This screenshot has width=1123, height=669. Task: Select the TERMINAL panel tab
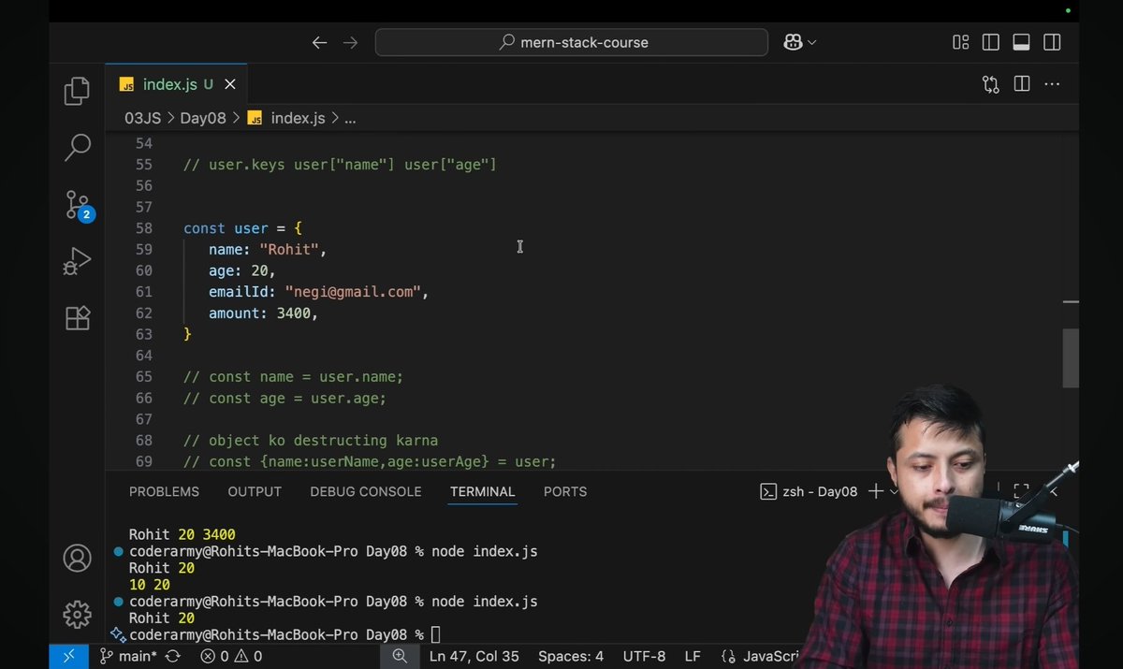coord(483,491)
